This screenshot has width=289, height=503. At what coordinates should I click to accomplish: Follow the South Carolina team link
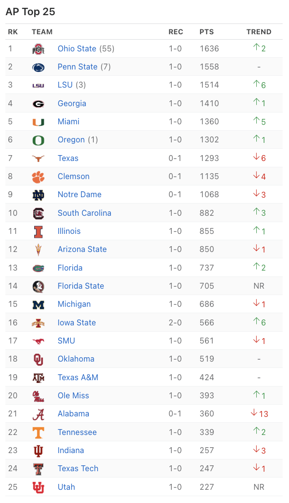click(x=84, y=213)
